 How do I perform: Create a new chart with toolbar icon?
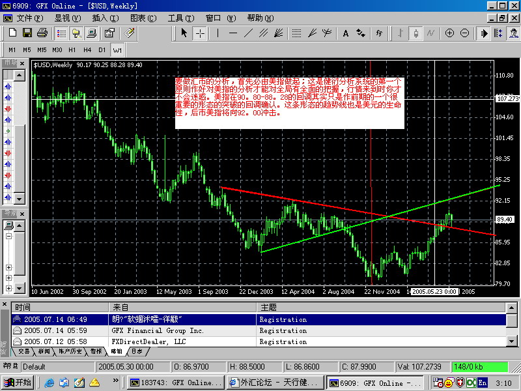click(12, 33)
